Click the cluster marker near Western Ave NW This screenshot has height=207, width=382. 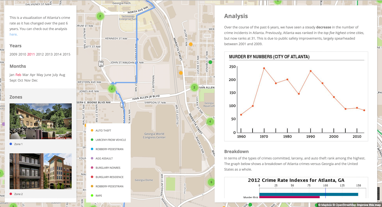click(x=112, y=89)
